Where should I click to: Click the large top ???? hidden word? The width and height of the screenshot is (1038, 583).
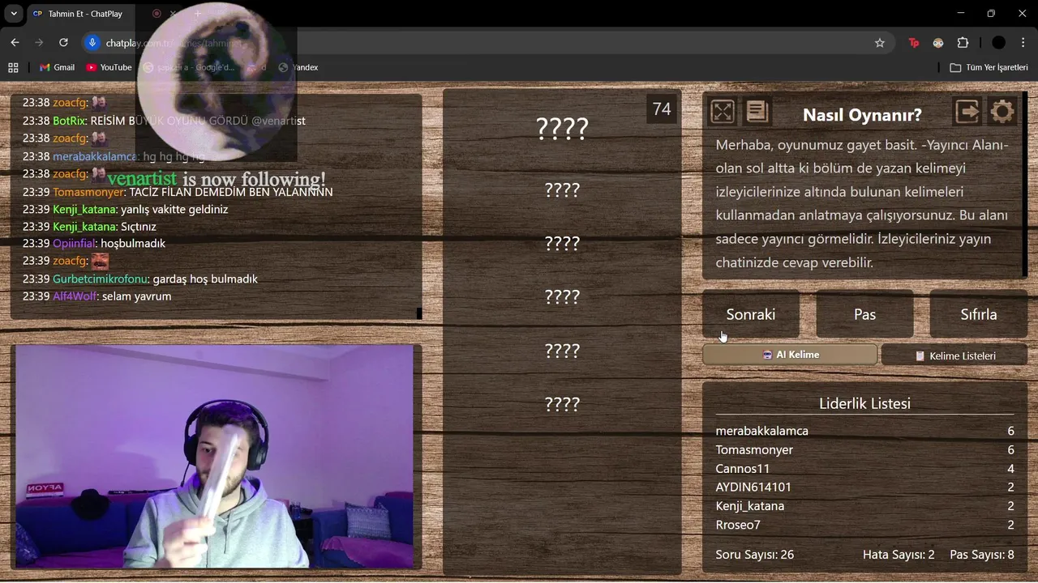562,129
